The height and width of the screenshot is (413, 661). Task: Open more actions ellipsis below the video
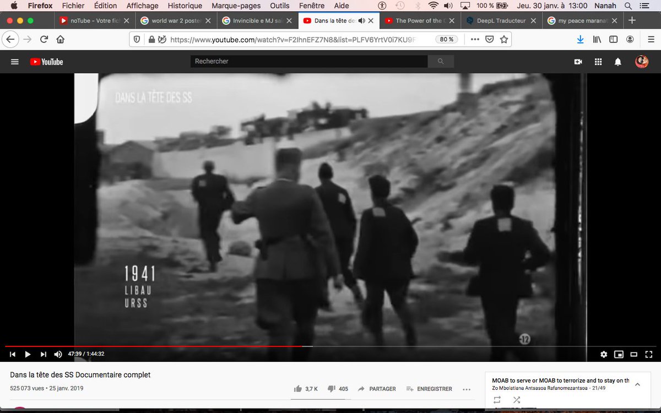(467, 389)
